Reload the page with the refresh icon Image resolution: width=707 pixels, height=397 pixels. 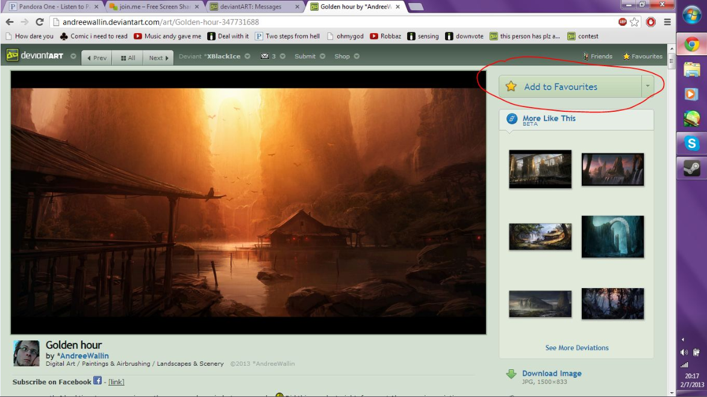[40, 22]
